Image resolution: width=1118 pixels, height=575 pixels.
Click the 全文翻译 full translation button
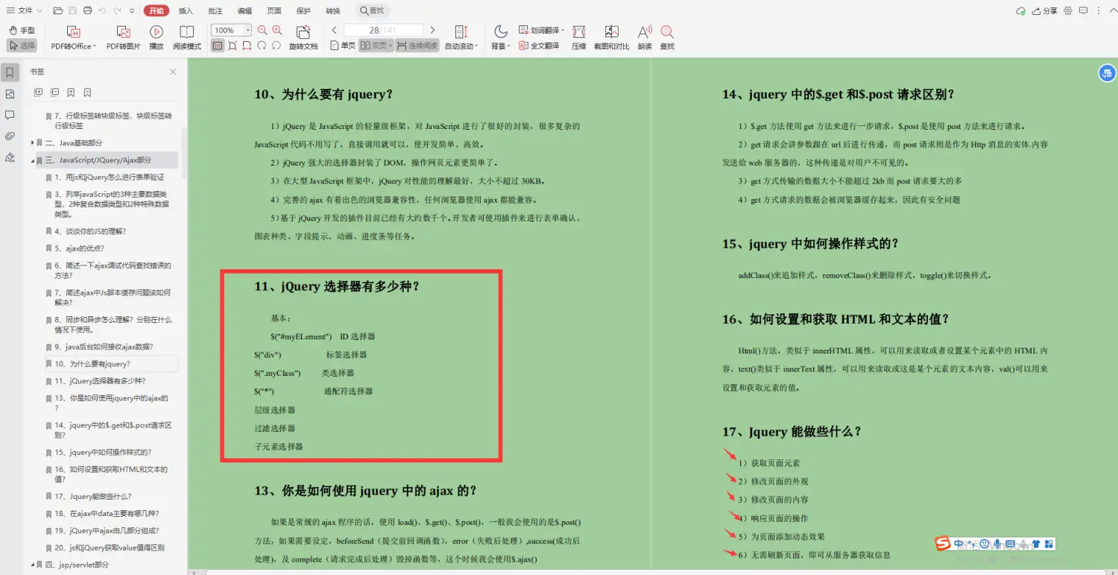[x=538, y=45]
